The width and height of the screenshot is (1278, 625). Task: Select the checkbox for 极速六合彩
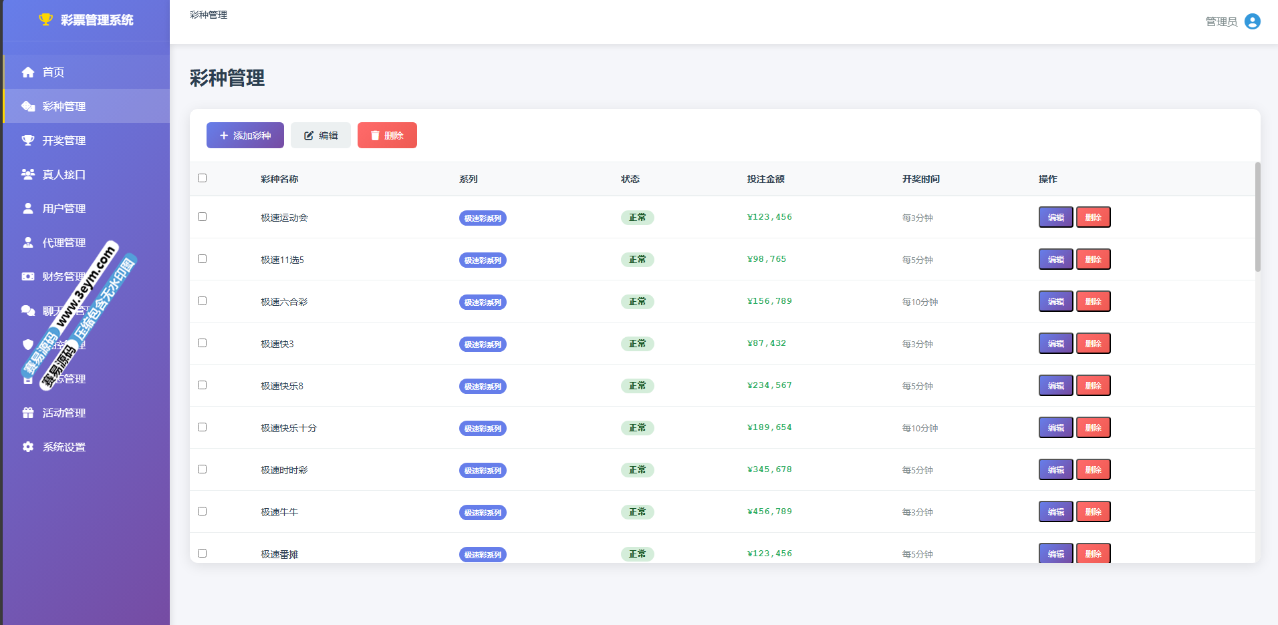pos(203,301)
